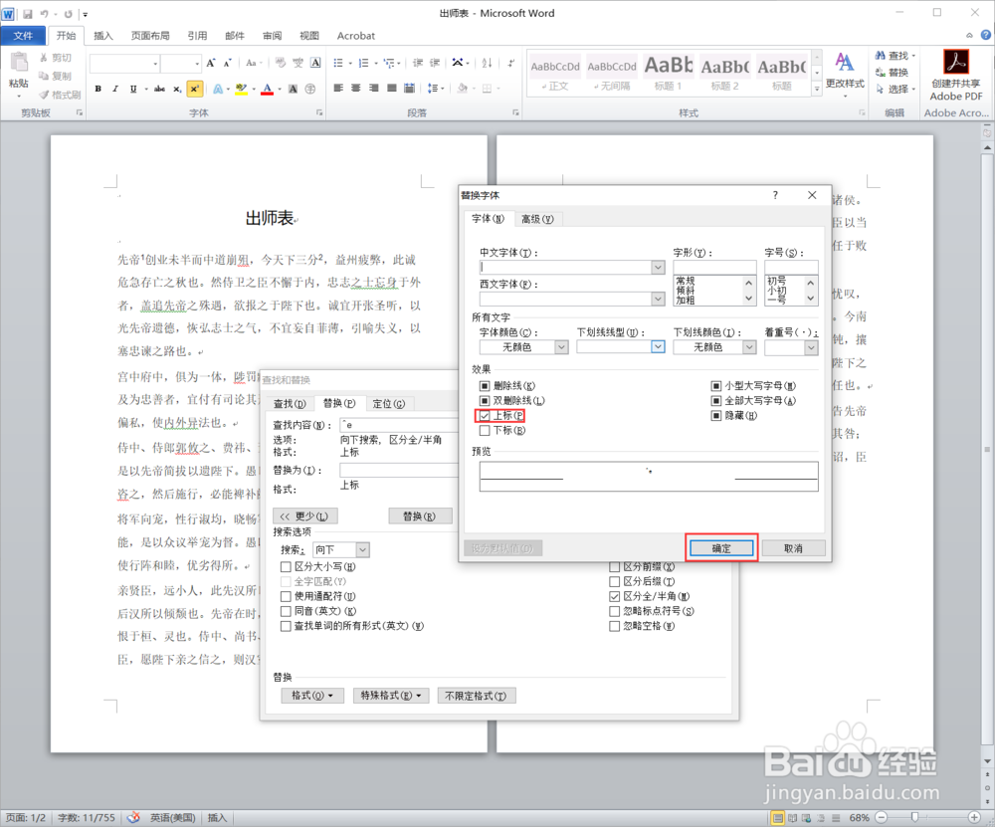Enable the 下标 subscript checkbox
995x827 pixels.
tap(487, 432)
